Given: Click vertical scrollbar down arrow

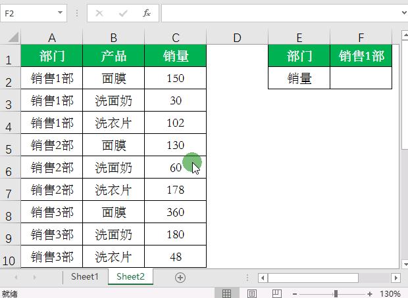Looking at the screenshot, I should click(405, 264).
